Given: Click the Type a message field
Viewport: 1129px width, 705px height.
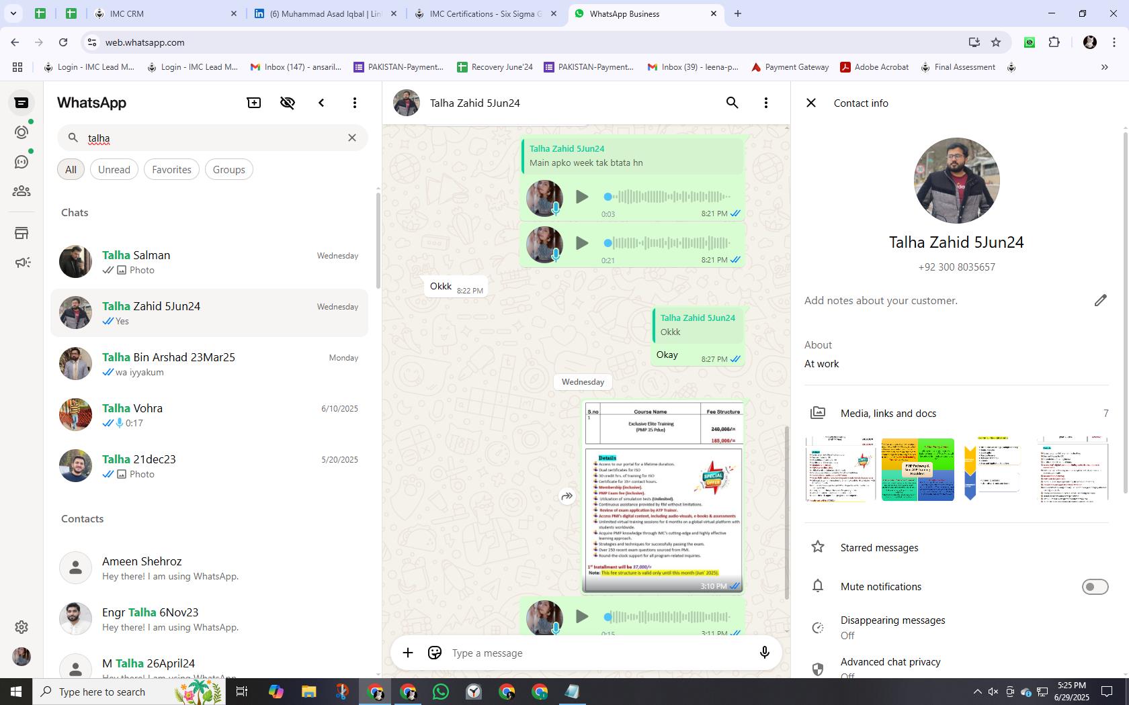Looking at the screenshot, I should 598,653.
